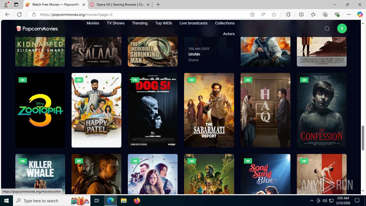Open the Trending menu item
The height and width of the screenshot is (206, 366).
140,23
